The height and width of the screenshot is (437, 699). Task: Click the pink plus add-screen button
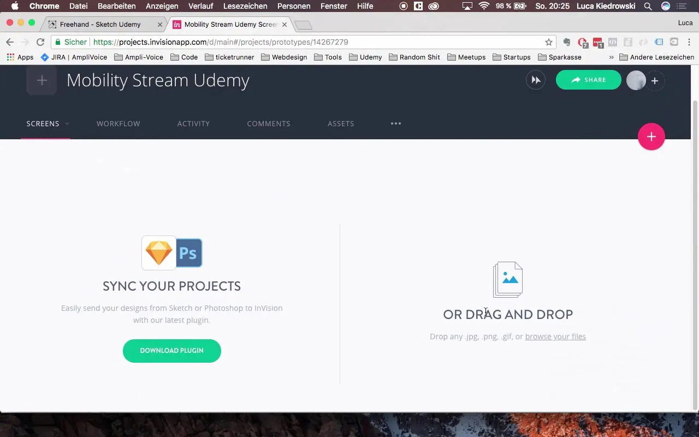(x=651, y=137)
